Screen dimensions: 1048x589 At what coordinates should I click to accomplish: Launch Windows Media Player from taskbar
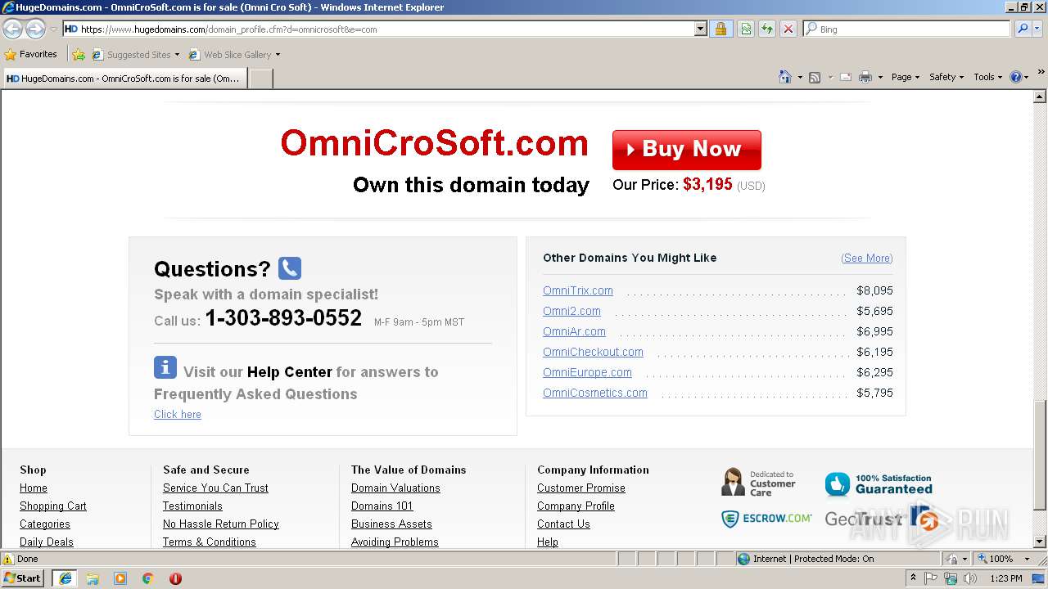coord(120,578)
